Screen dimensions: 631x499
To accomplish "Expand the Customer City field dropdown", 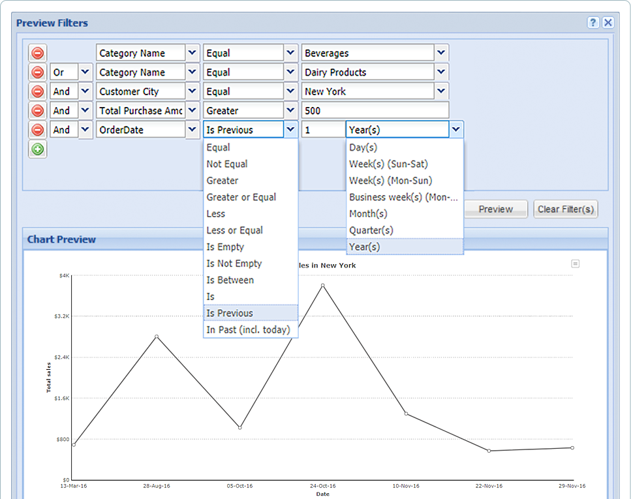I will point(192,91).
